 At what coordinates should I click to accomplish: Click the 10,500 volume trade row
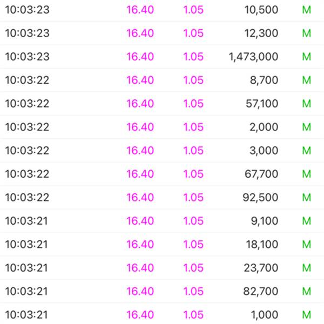click(x=162, y=10)
